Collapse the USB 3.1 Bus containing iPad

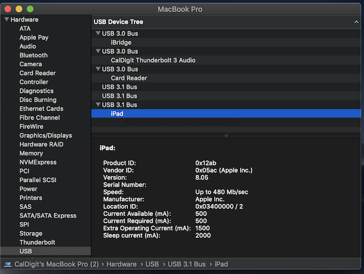pos(98,105)
